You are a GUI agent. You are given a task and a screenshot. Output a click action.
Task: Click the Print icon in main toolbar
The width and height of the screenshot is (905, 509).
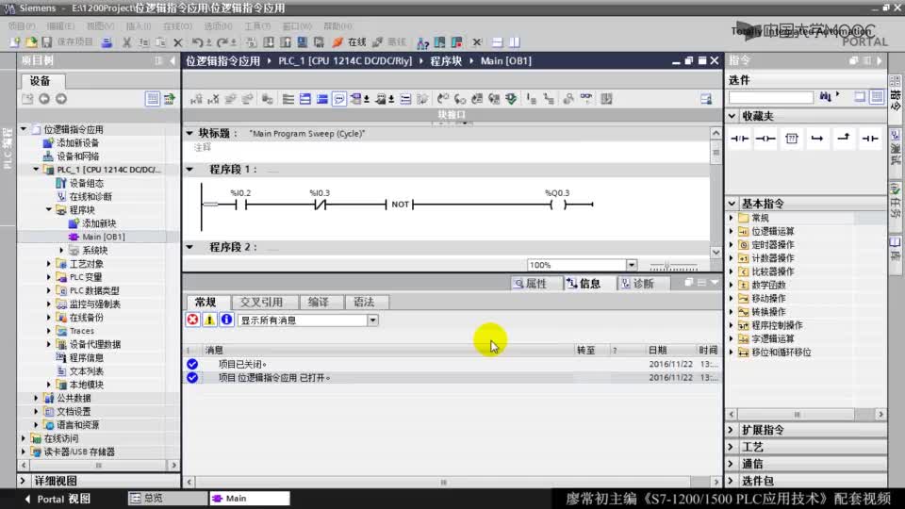[107, 42]
